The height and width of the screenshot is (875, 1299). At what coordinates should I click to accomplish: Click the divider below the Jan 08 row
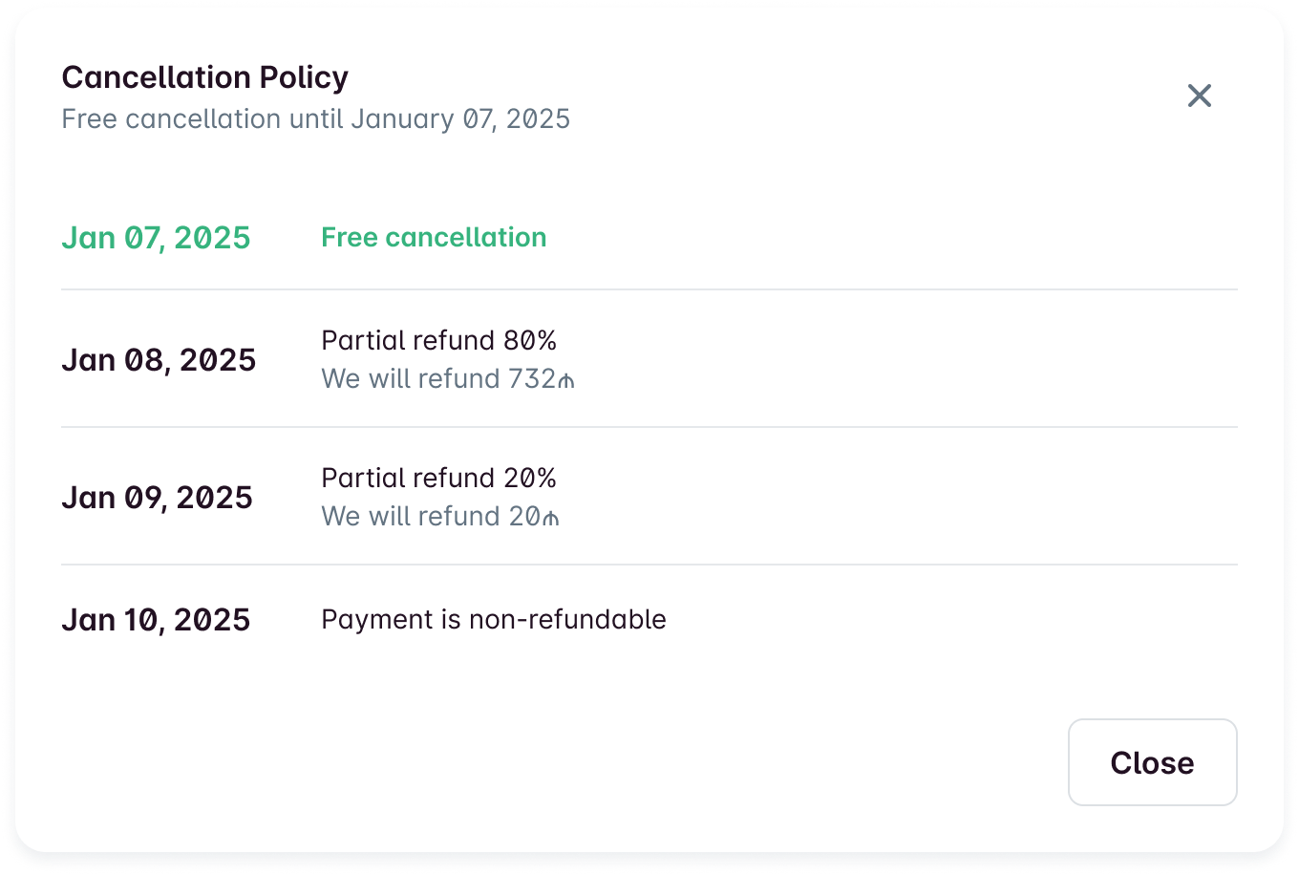[x=649, y=427]
